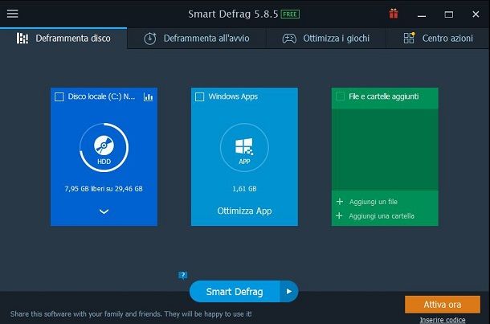Open the hamburger main menu
490x324 pixels.
click(13, 14)
